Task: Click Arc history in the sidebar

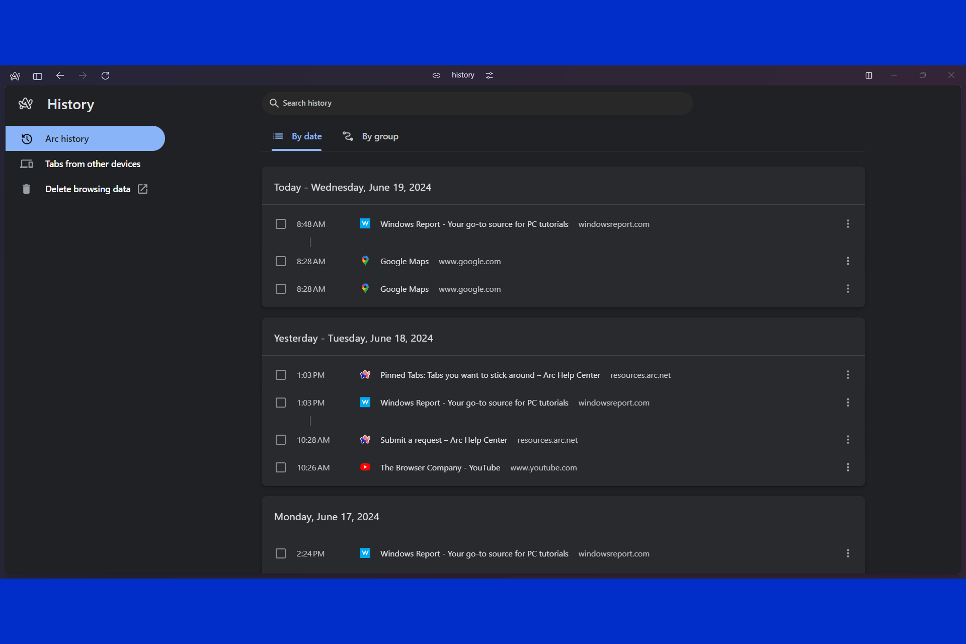Action: pos(85,139)
